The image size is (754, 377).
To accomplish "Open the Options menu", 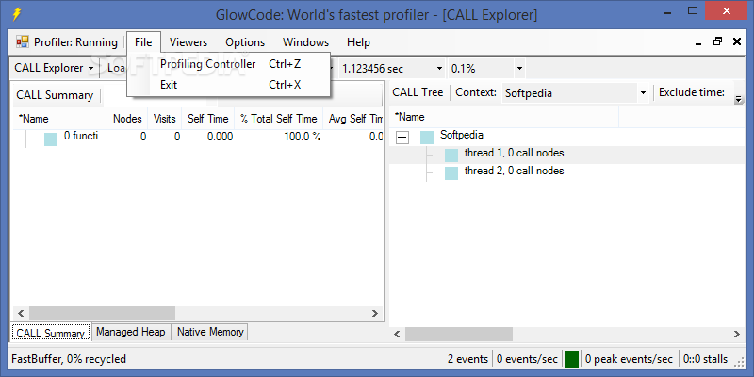I will pos(245,42).
